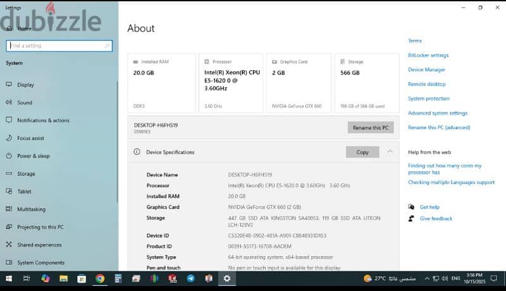Click Get help link
506x291 pixels.
click(429, 207)
